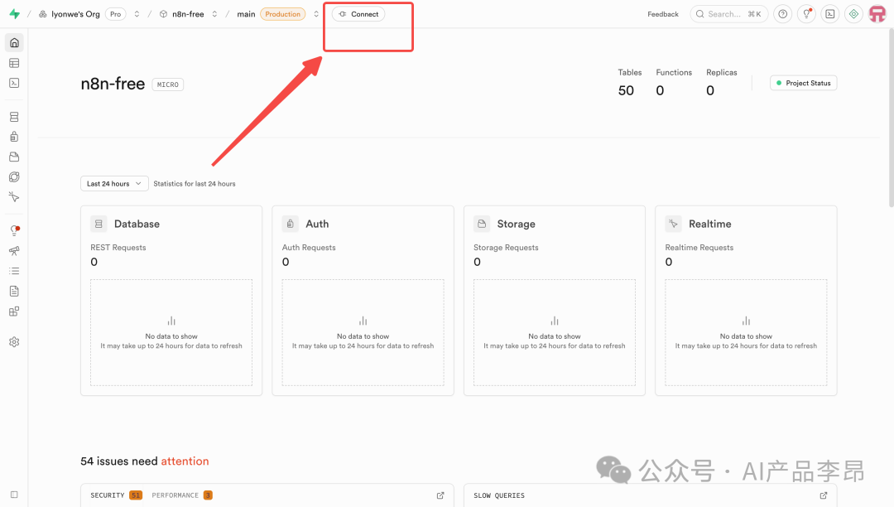
Task: Click the Production badge
Action: pos(282,14)
